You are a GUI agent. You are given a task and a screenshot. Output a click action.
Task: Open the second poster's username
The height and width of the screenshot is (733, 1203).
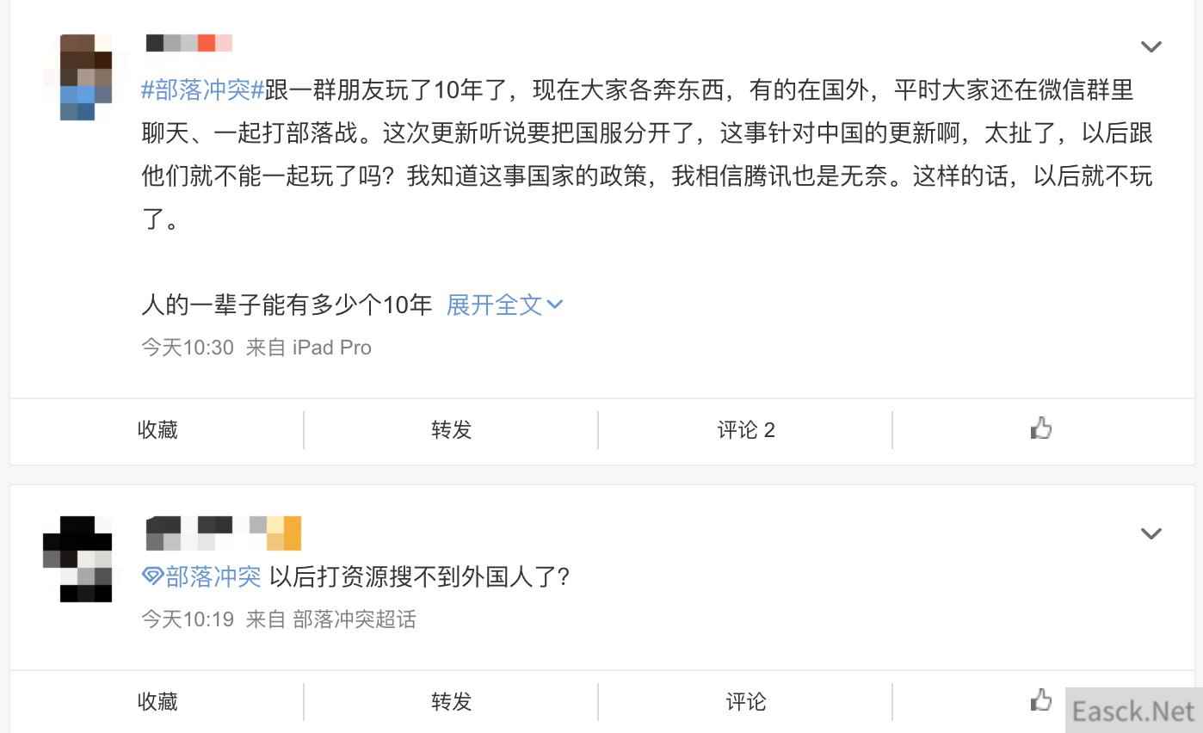pyautogui.click(x=224, y=533)
